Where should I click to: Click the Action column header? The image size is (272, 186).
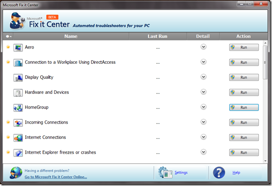click(243, 36)
